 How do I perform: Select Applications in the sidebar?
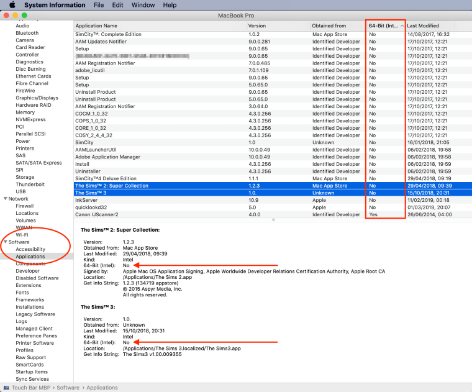click(30, 257)
